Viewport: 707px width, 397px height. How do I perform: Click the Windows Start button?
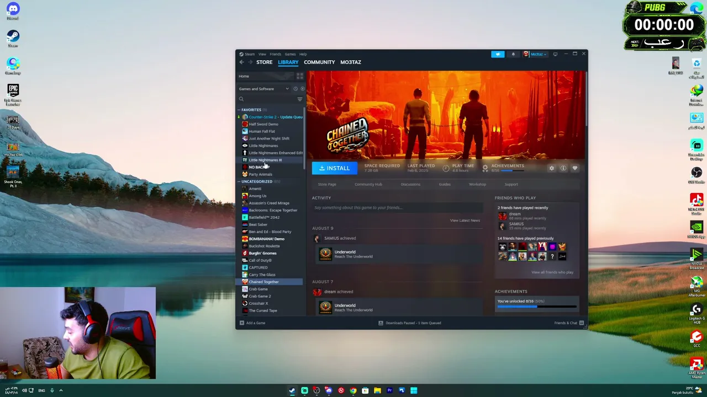414,390
